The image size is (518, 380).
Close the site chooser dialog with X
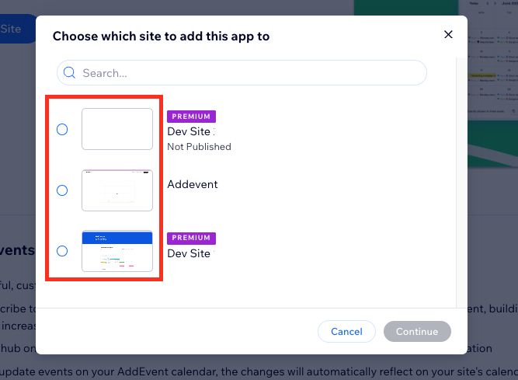click(x=448, y=34)
